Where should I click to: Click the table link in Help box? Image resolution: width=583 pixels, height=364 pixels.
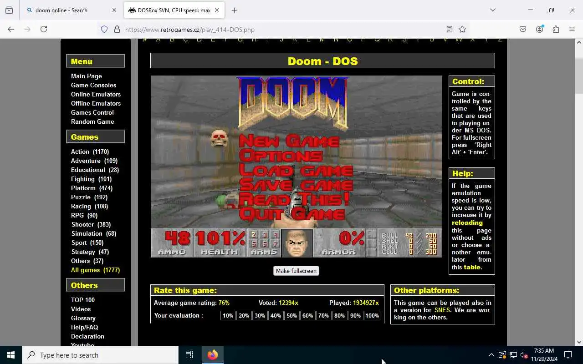tap(472, 267)
